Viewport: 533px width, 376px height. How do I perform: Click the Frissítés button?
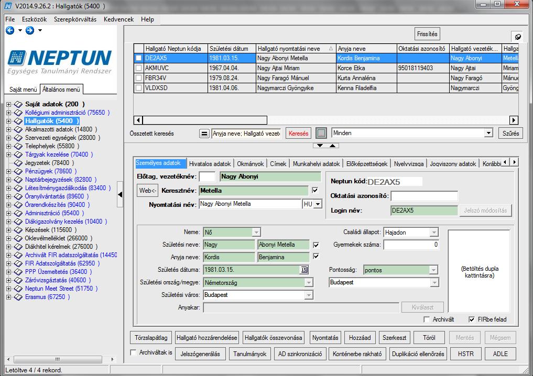coord(427,34)
